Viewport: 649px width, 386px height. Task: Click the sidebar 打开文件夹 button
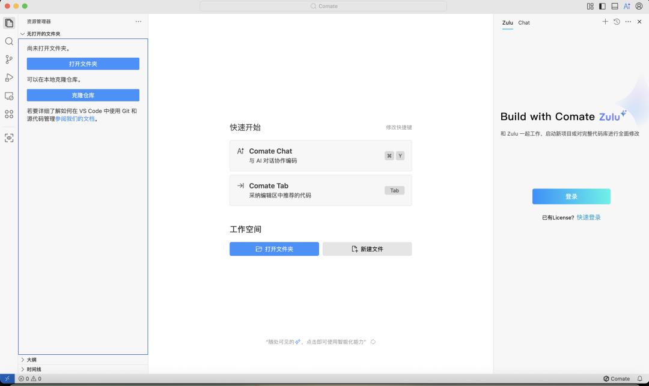pyautogui.click(x=83, y=64)
